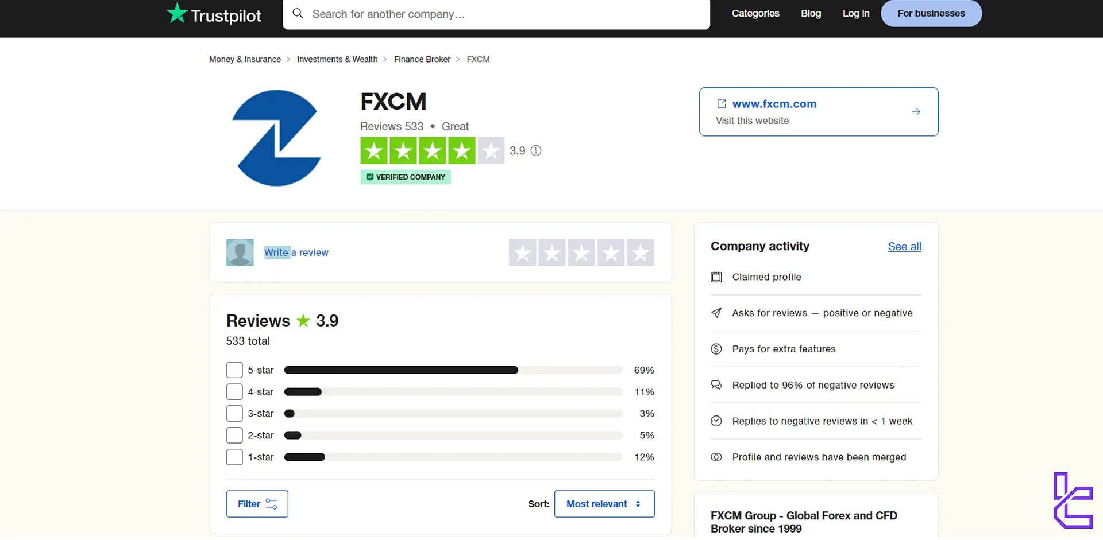Click the 1-star 12% rating bar
Screen dimensions: 1103x540
coord(453,457)
